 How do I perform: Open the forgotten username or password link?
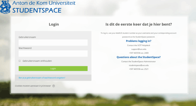[42, 78]
